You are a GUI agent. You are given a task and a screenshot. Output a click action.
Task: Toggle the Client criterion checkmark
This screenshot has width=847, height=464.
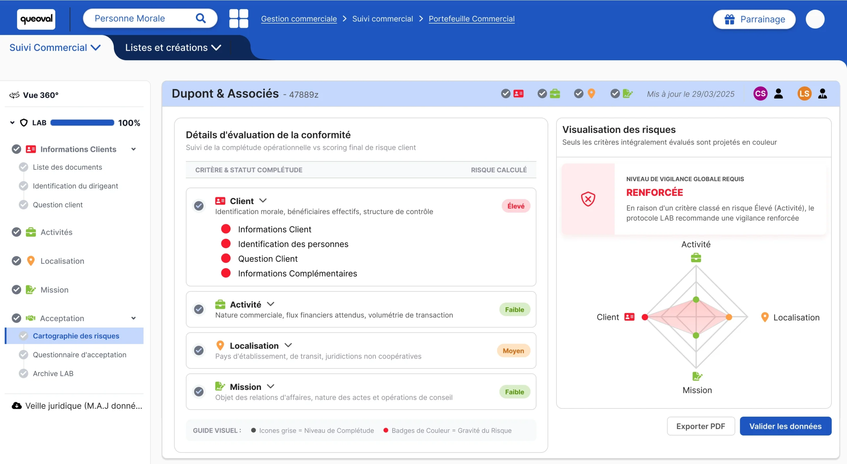click(x=199, y=206)
